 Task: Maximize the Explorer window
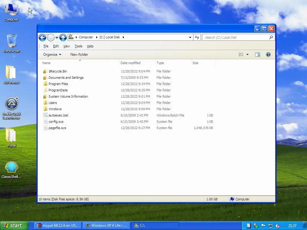[x=264, y=29]
